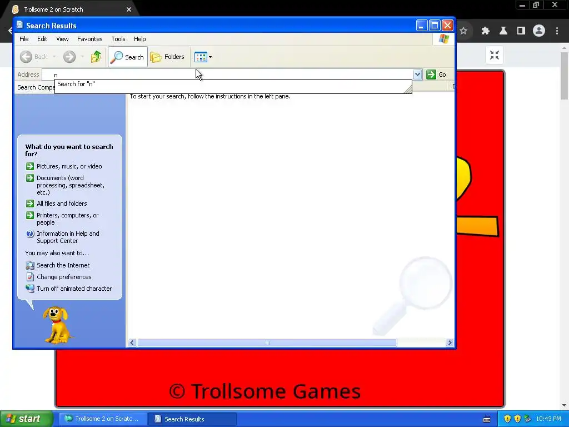Open the Edit menu
The image size is (569, 427).
point(42,39)
